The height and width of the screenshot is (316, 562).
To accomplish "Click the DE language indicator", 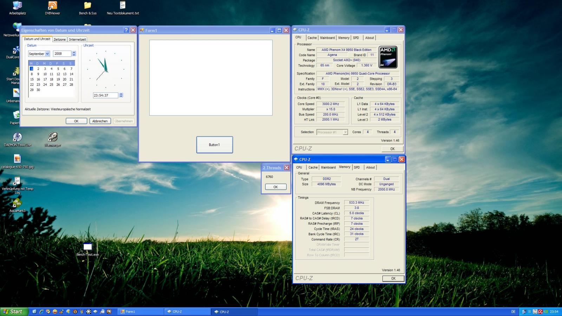I will [513, 311].
